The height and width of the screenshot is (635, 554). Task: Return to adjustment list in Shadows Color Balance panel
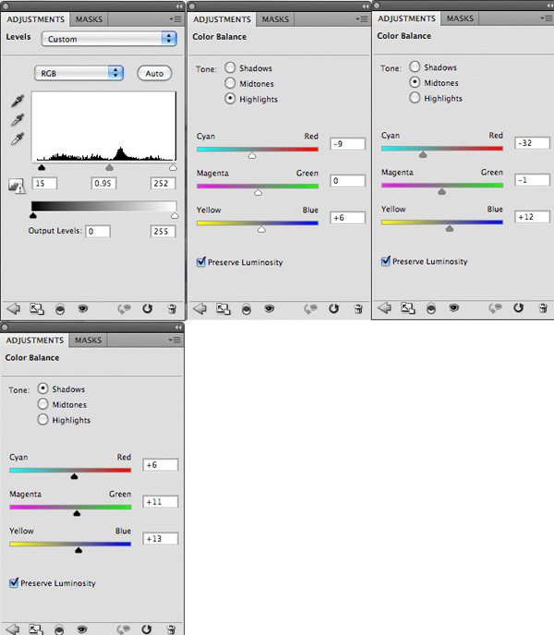13,629
